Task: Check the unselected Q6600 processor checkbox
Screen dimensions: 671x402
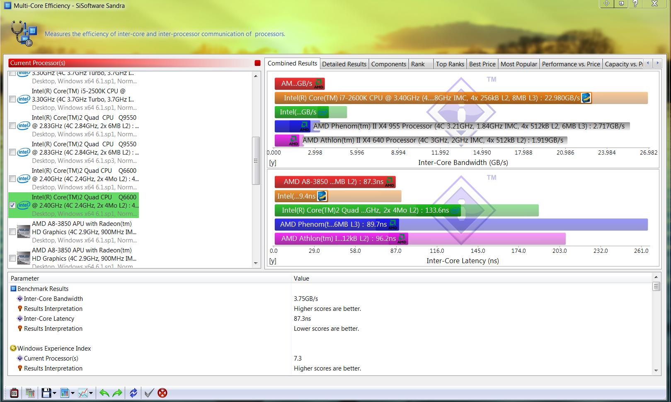Action: (12, 179)
